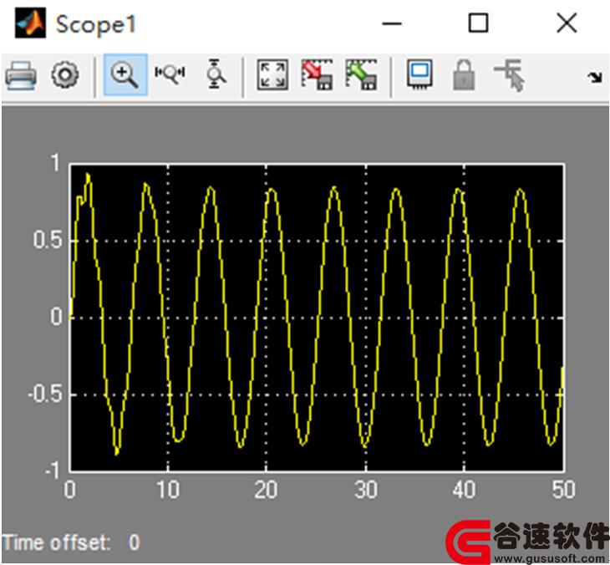Click the Time offset: 0 label

[x=71, y=542]
